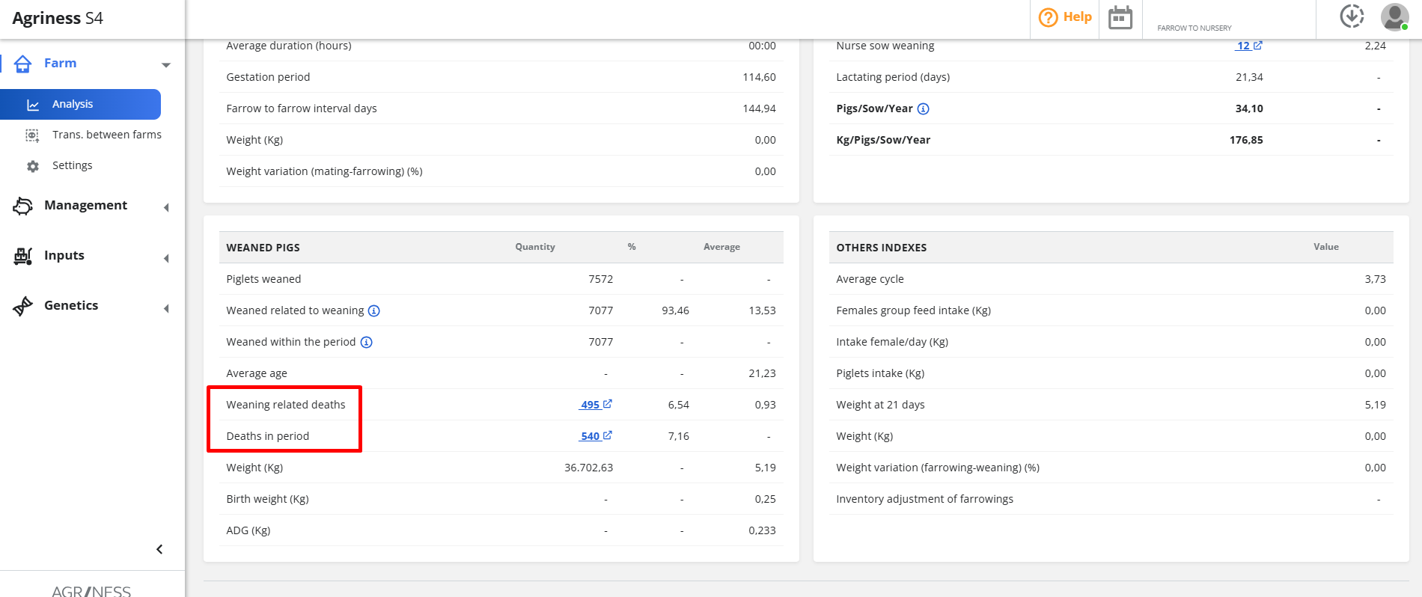Open the 12 nurse sow weaning link
Image resolution: width=1422 pixels, height=597 pixels.
click(x=1243, y=46)
